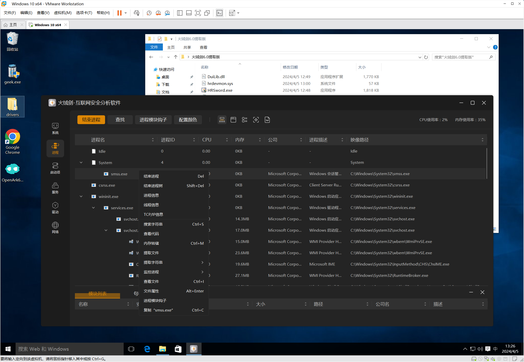Viewport: 524px width, 362px height.
Task: Pause the virtual machine in VMware toolbar
Action: pos(119,13)
